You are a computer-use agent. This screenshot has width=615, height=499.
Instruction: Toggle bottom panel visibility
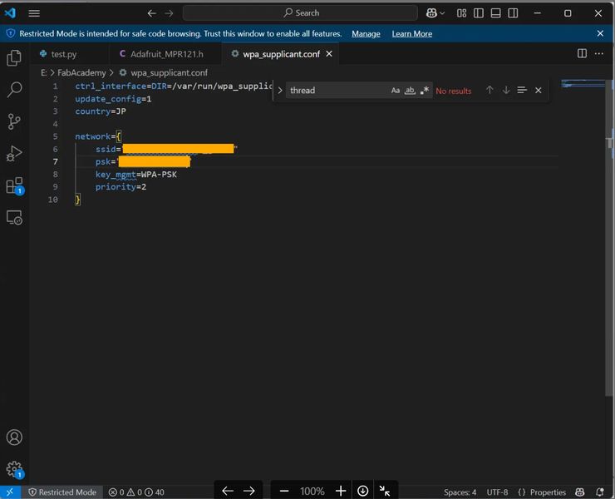pyautogui.click(x=496, y=13)
